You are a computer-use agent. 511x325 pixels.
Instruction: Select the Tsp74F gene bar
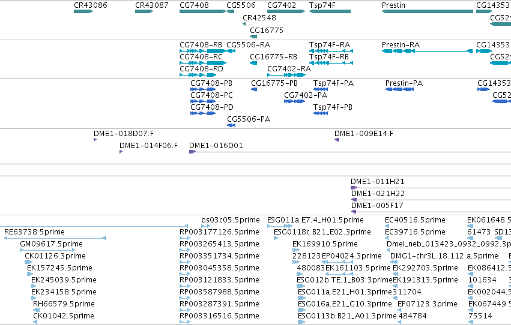coord(330,11)
